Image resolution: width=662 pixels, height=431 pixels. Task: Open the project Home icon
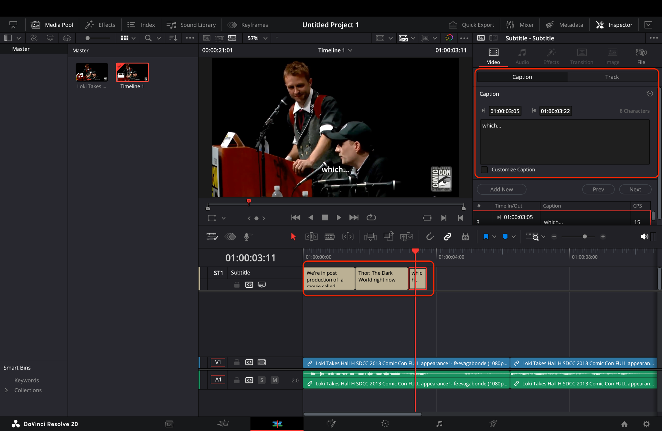click(x=624, y=424)
